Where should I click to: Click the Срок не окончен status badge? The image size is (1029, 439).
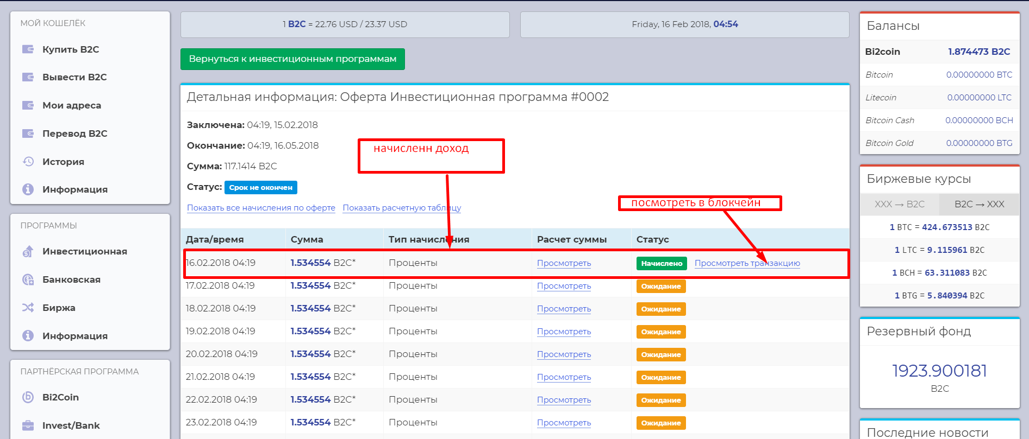coord(261,187)
